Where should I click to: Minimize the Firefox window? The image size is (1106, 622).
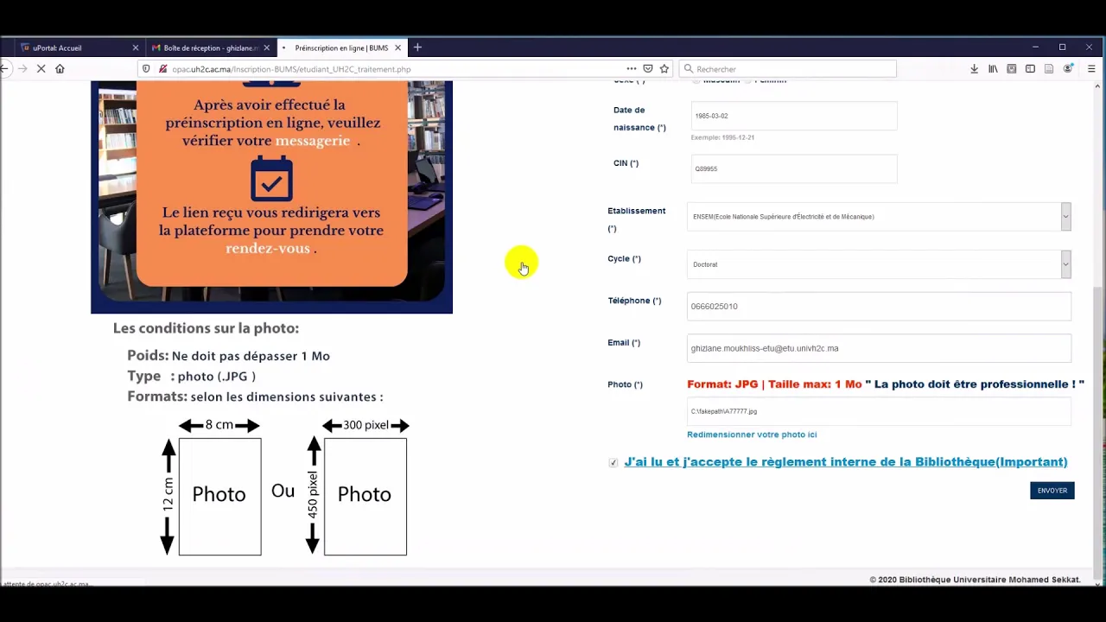[x=1035, y=48]
